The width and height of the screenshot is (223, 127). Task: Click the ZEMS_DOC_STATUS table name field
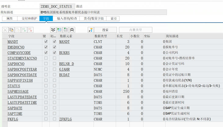pyautogui.click(x=57, y=6)
